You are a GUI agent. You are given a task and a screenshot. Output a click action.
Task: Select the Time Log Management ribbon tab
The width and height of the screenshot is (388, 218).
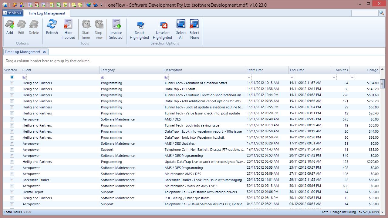(47, 13)
